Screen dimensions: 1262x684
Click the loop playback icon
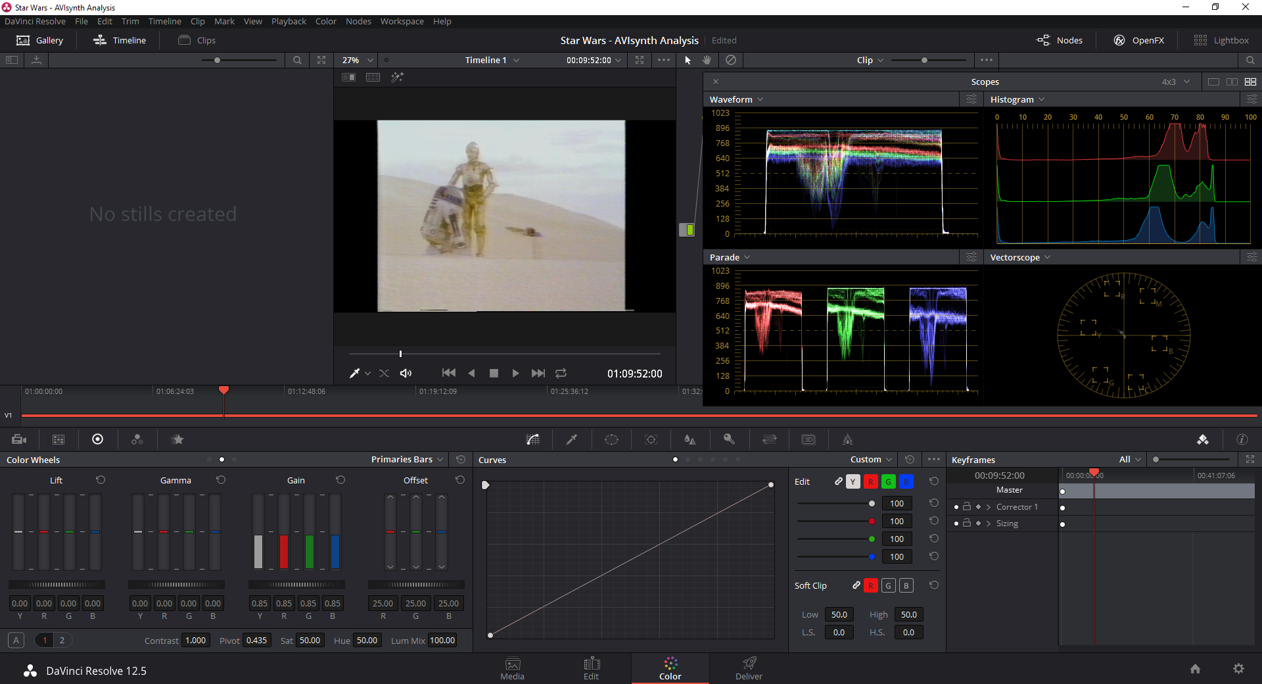[x=561, y=373]
